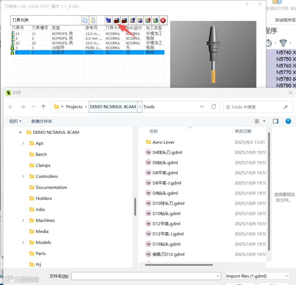Click the red delete tool icon
296x285 pixels.
click(163, 20)
